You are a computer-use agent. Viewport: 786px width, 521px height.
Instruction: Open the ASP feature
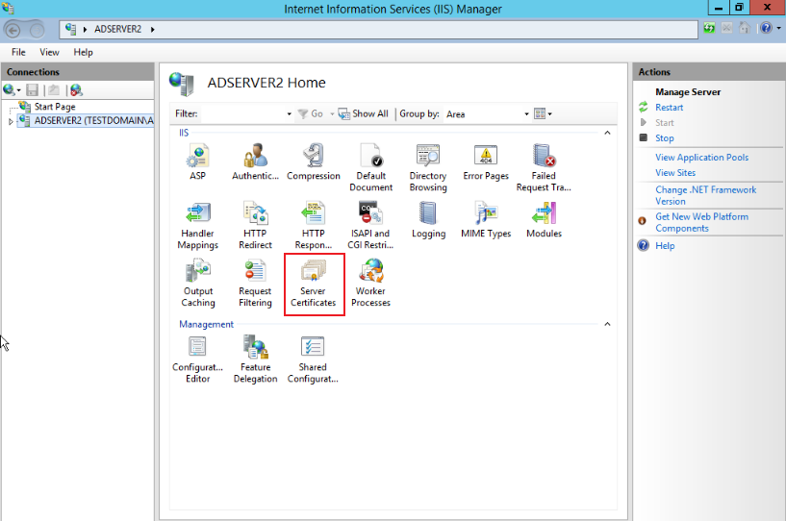[x=197, y=161]
